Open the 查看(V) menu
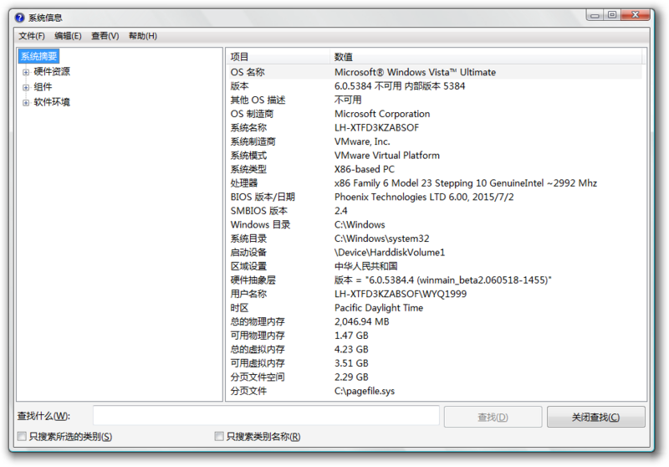Image resolution: width=669 pixels, height=467 pixels. (105, 36)
